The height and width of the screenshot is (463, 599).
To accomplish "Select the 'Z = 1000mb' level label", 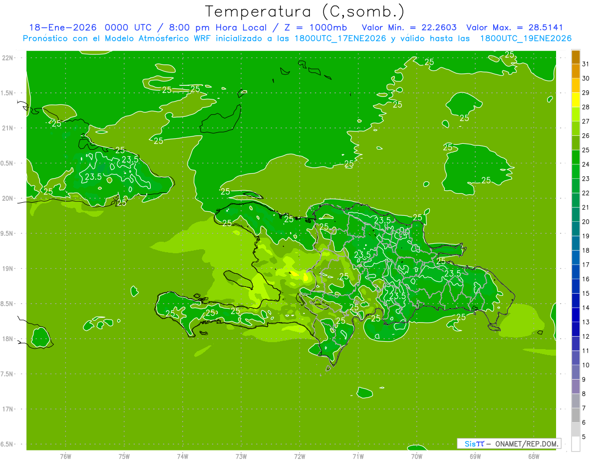I will tap(314, 27).
